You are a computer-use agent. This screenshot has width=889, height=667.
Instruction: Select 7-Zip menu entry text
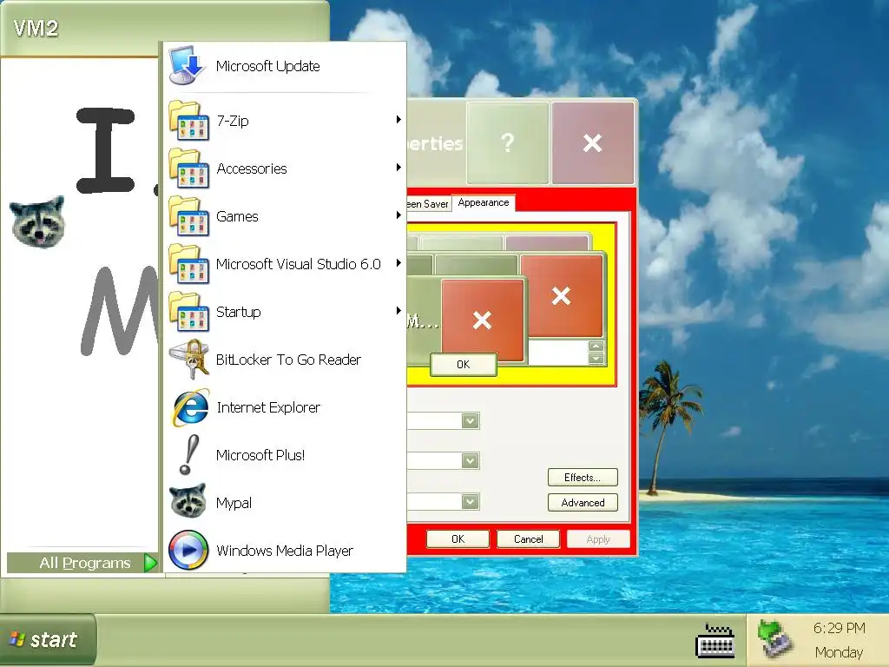tap(233, 121)
